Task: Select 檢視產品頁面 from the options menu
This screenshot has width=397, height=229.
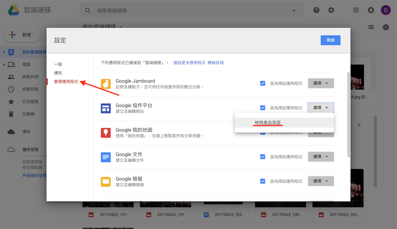Action: pyautogui.click(x=268, y=123)
